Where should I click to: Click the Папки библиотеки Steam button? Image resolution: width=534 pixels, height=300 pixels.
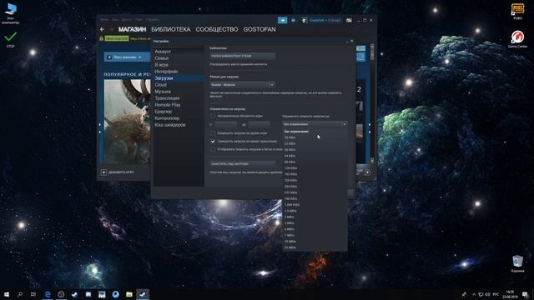(x=242, y=56)
